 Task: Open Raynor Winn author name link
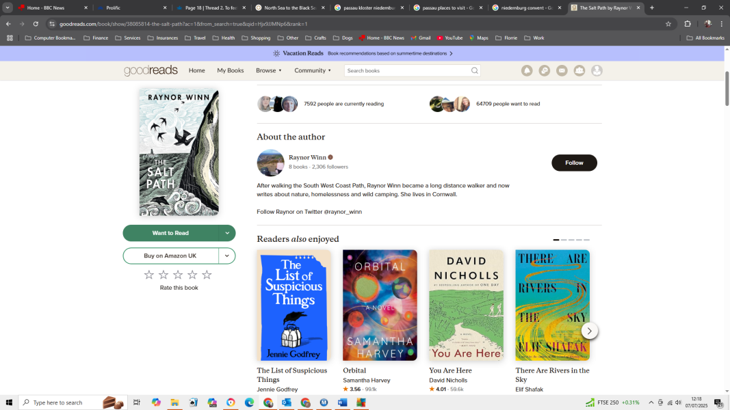point(307,157)
